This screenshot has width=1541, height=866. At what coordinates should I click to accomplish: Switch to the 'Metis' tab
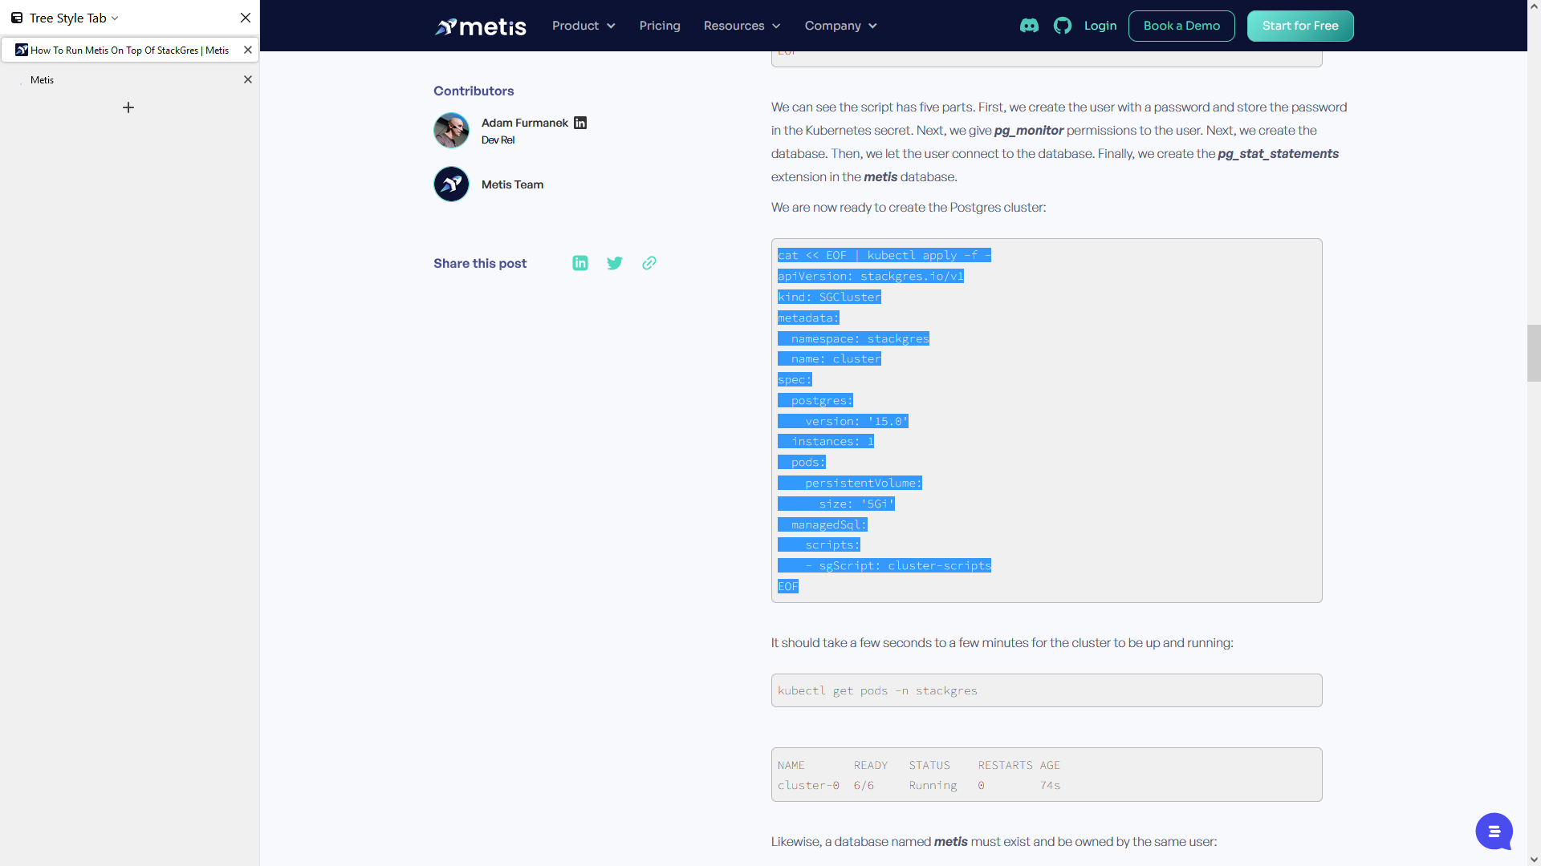129,79
